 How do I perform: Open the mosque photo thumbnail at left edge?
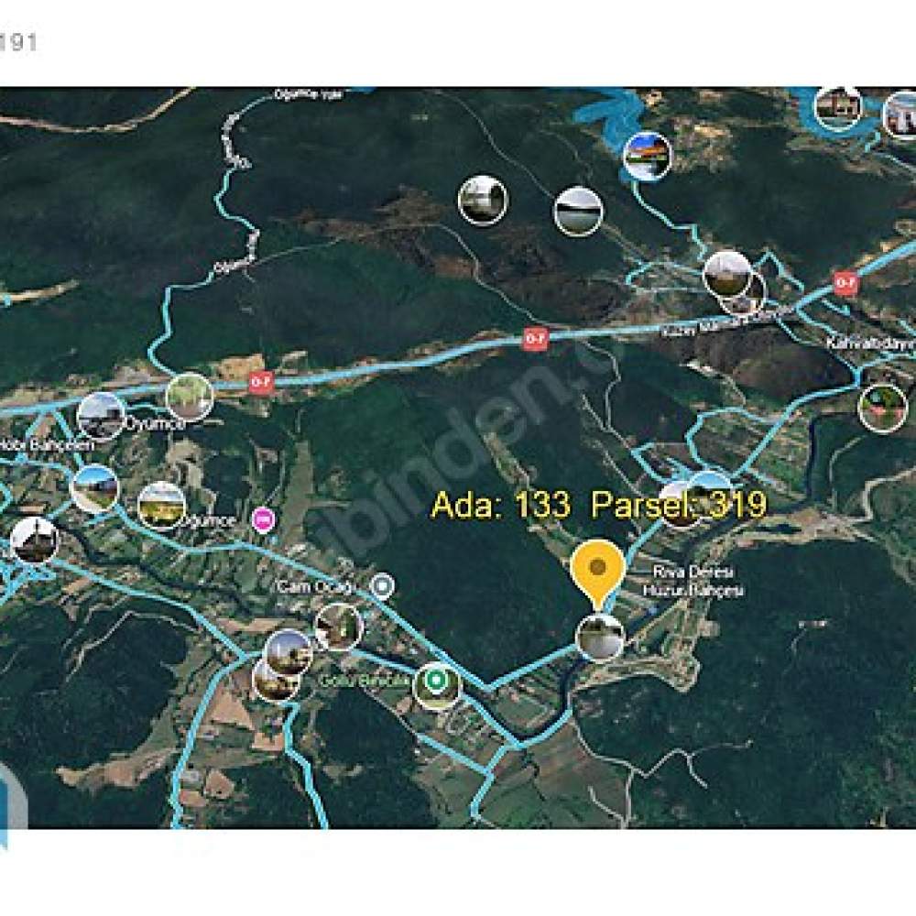pos(35,540)
